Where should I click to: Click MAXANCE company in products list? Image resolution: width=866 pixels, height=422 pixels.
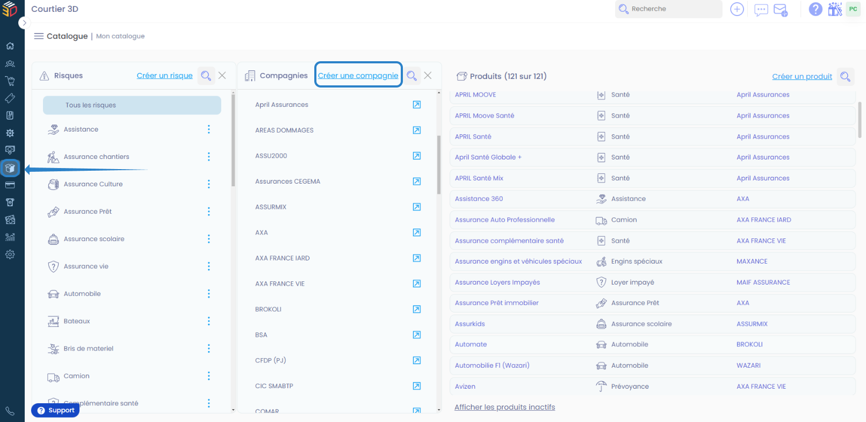[752, 261]
